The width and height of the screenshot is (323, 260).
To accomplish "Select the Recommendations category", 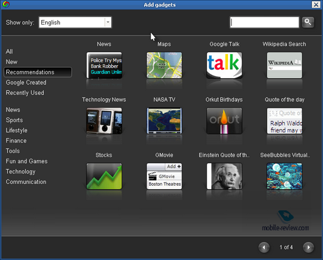I will click(37, 72).
